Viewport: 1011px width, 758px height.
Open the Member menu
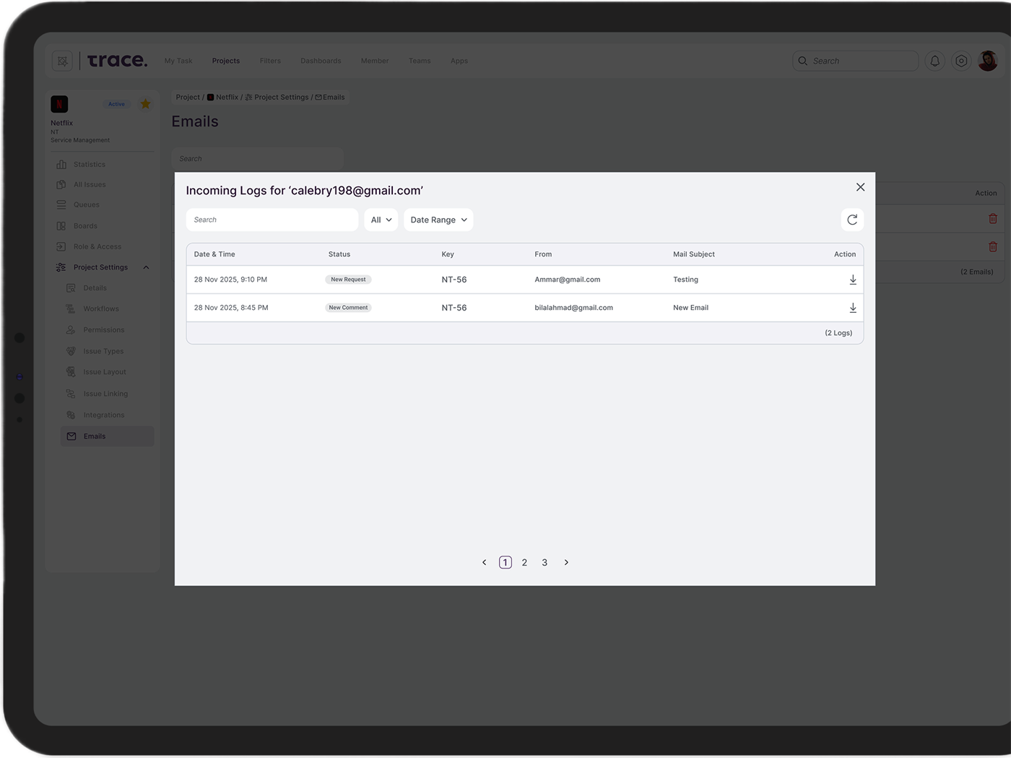click(x=375, y=61)
